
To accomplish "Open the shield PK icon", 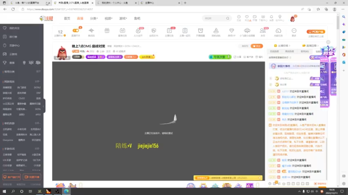I will pyautogui.click(x=154, y=30).
